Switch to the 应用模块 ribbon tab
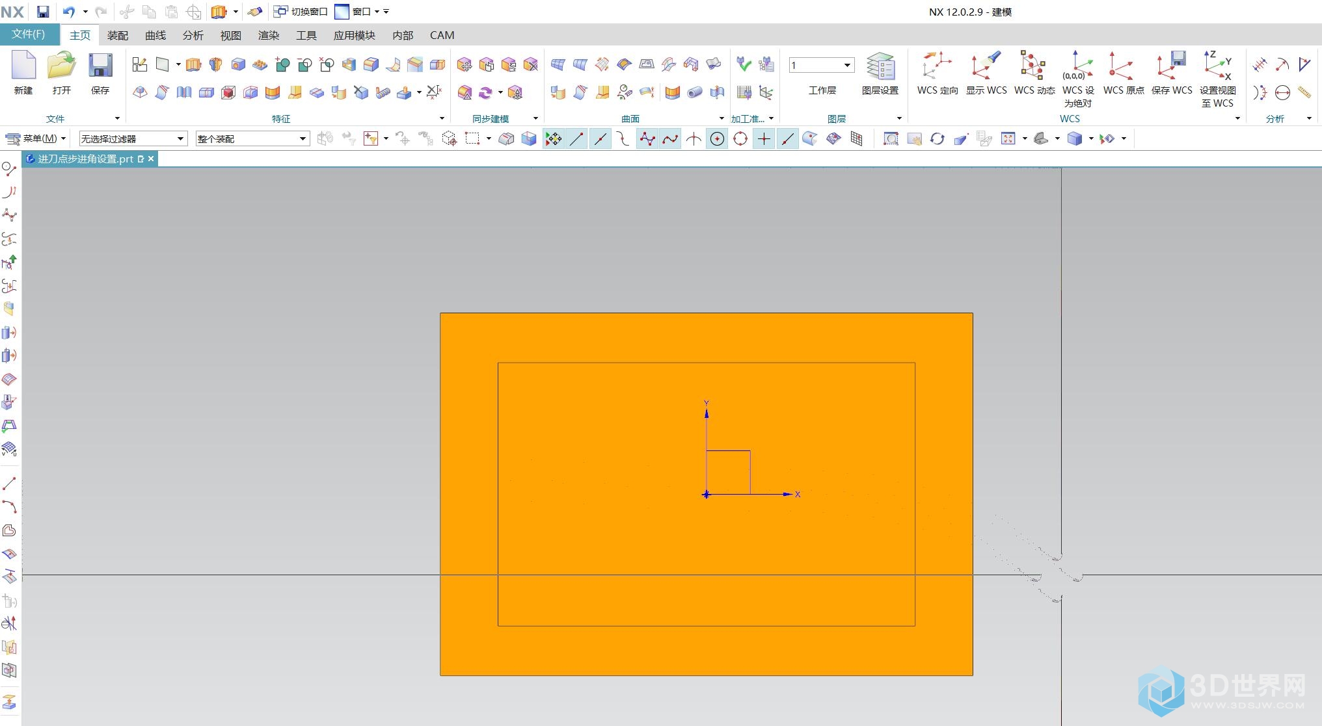Screen dimensions: 1322x726 click(355, 35)
